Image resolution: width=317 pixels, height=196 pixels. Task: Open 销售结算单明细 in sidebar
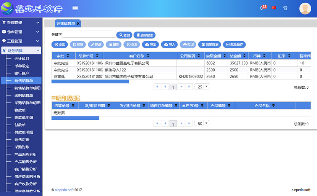pyautogui.click(x=27, y=88)
